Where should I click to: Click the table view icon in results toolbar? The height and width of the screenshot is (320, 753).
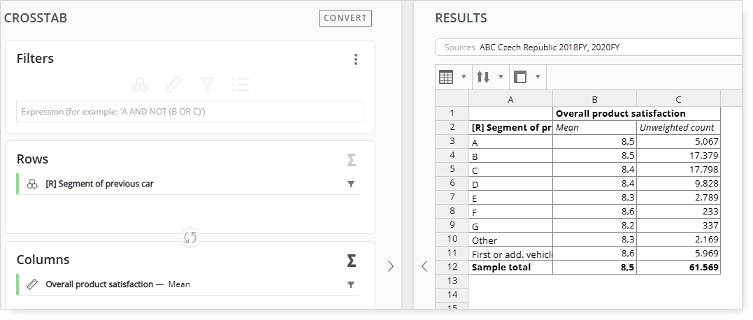[446, 77]
